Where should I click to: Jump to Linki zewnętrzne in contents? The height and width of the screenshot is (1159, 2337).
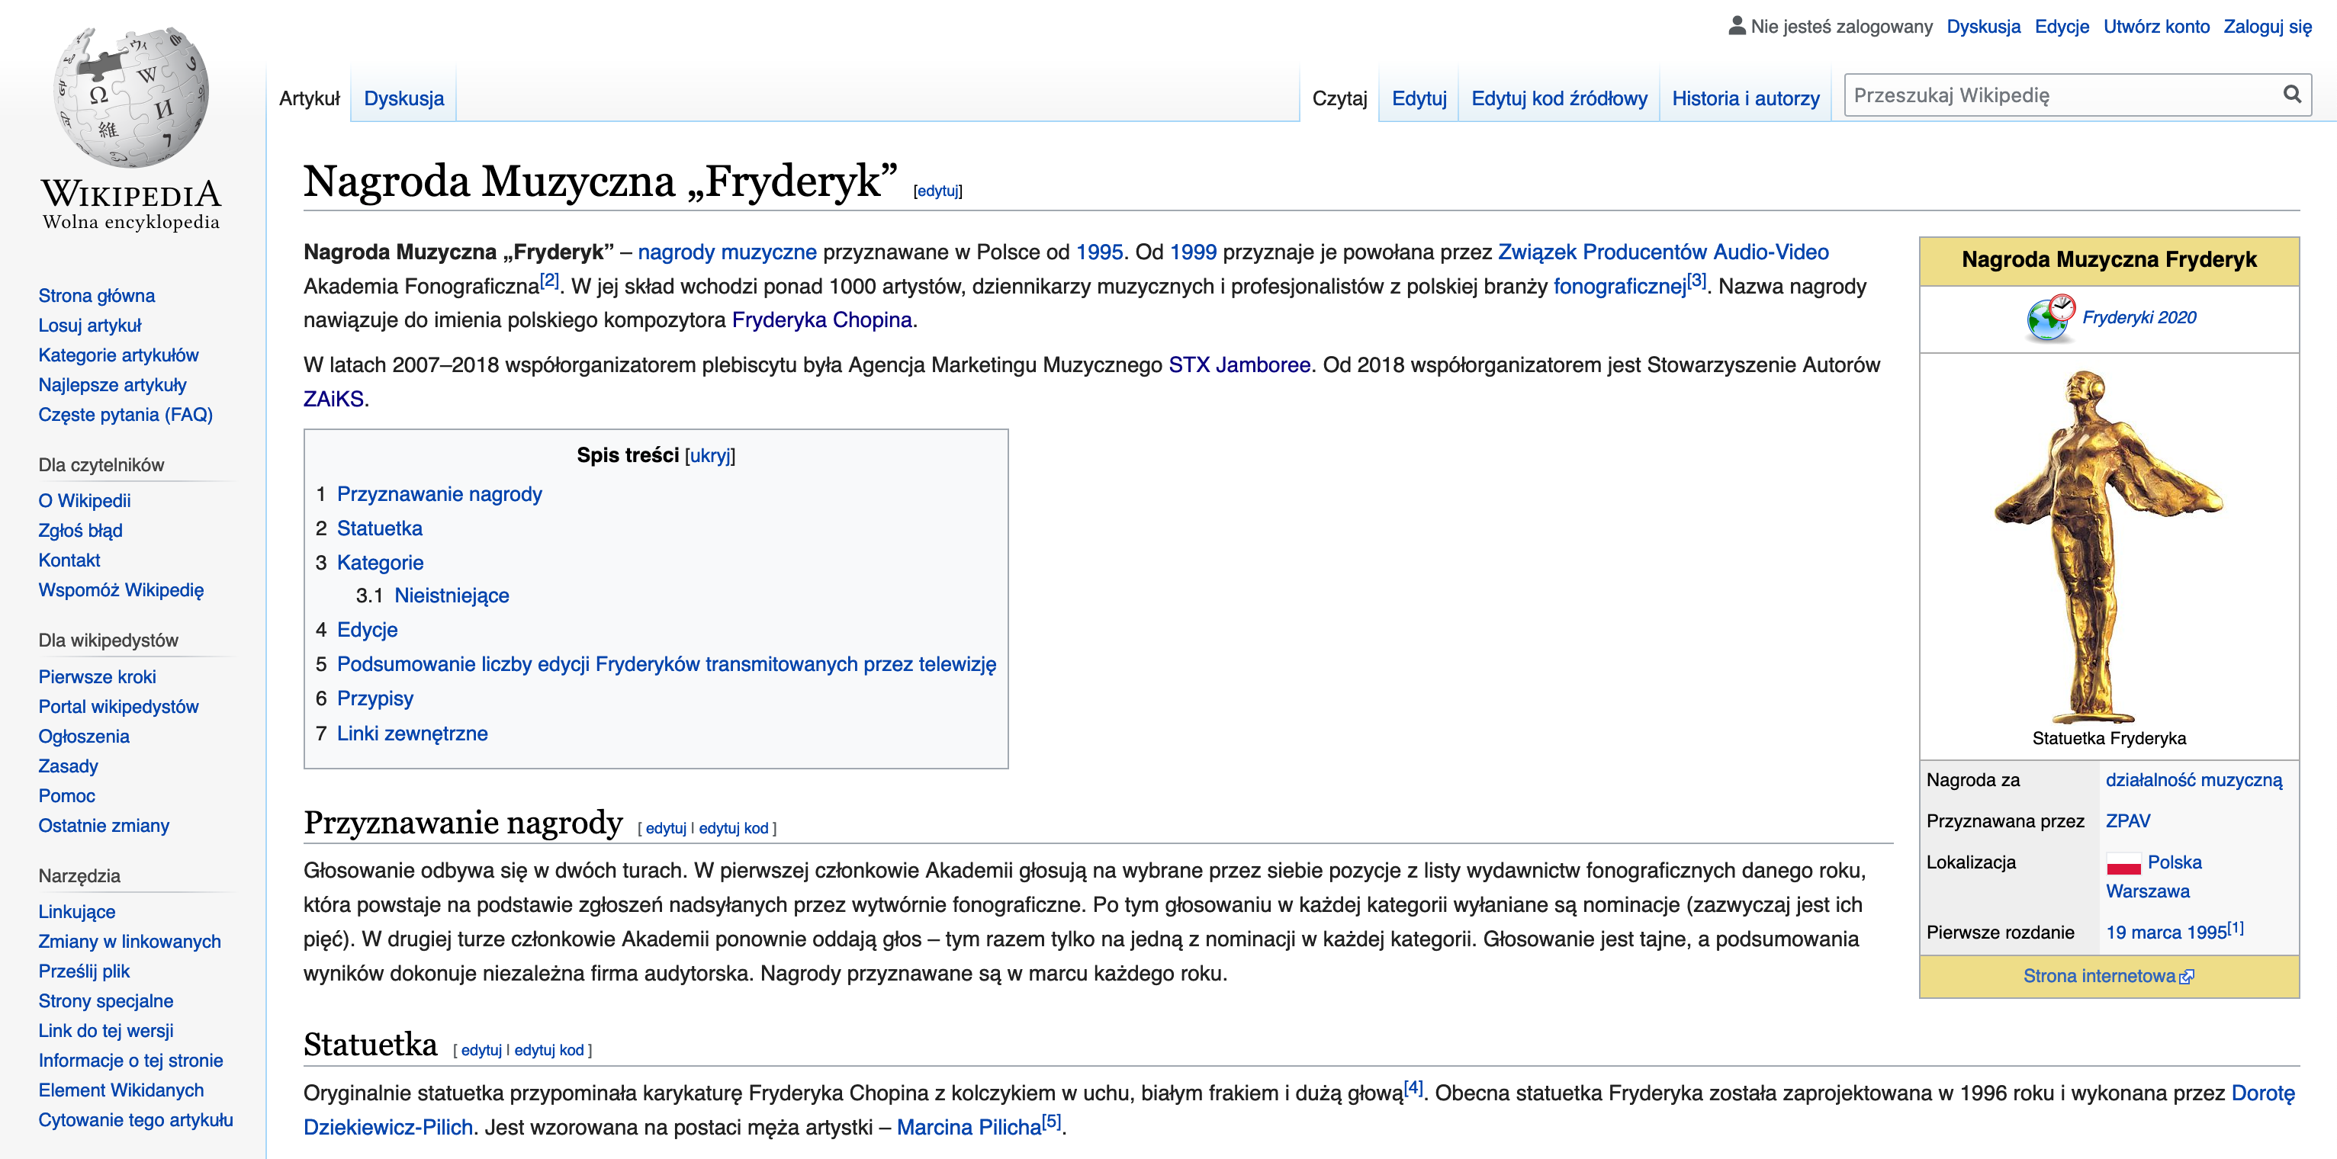click(x=412, y=734)
